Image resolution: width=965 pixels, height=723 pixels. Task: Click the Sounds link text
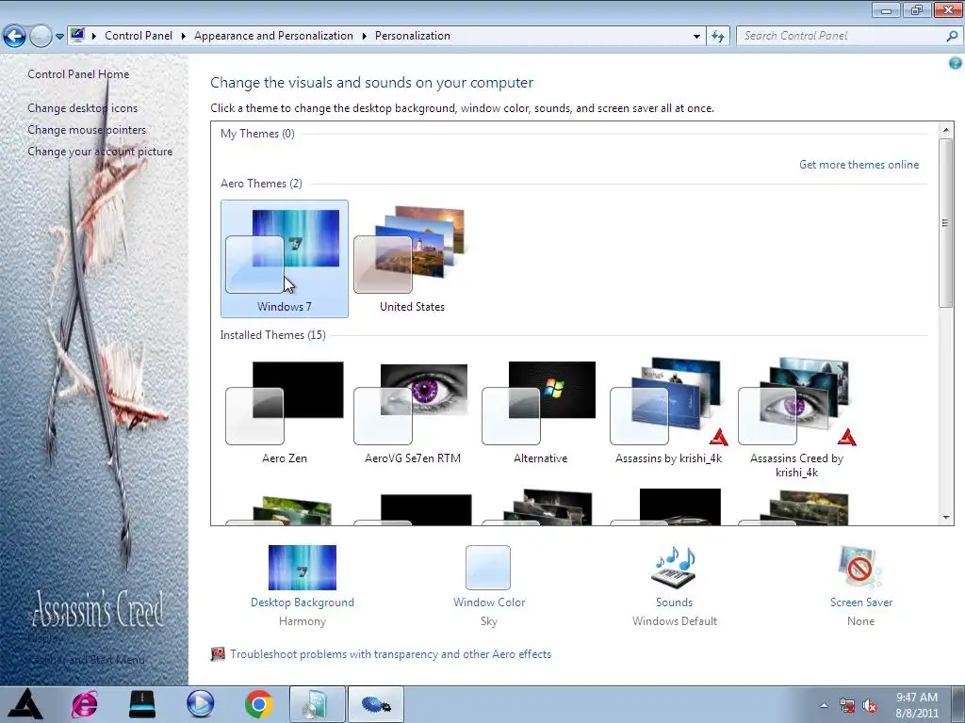pyautogui.click(x=674, y=602)
